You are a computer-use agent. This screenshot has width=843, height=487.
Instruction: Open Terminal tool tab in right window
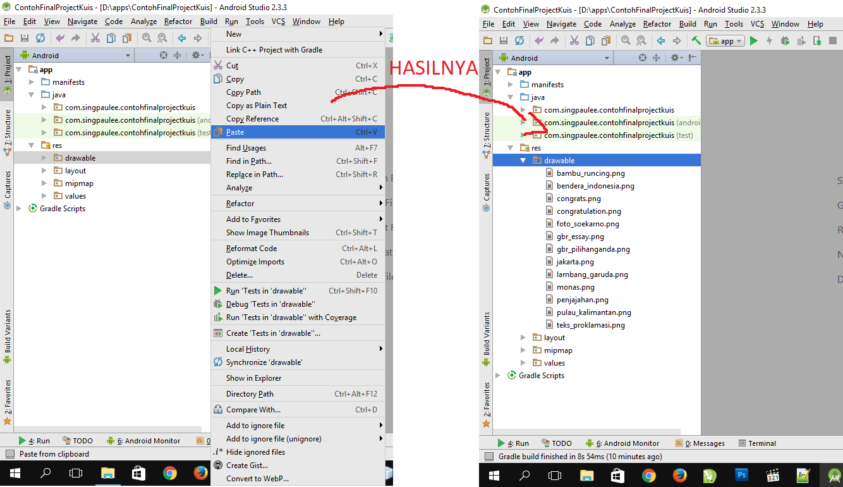(757, 443)
